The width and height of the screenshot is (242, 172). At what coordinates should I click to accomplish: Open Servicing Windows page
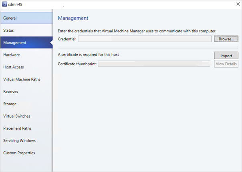pyautogui.click(x=26, y=140)
